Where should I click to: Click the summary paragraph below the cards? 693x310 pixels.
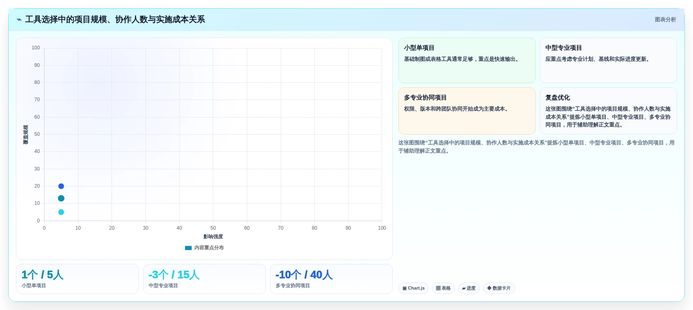pyautogui.click(x=537, y=147)
